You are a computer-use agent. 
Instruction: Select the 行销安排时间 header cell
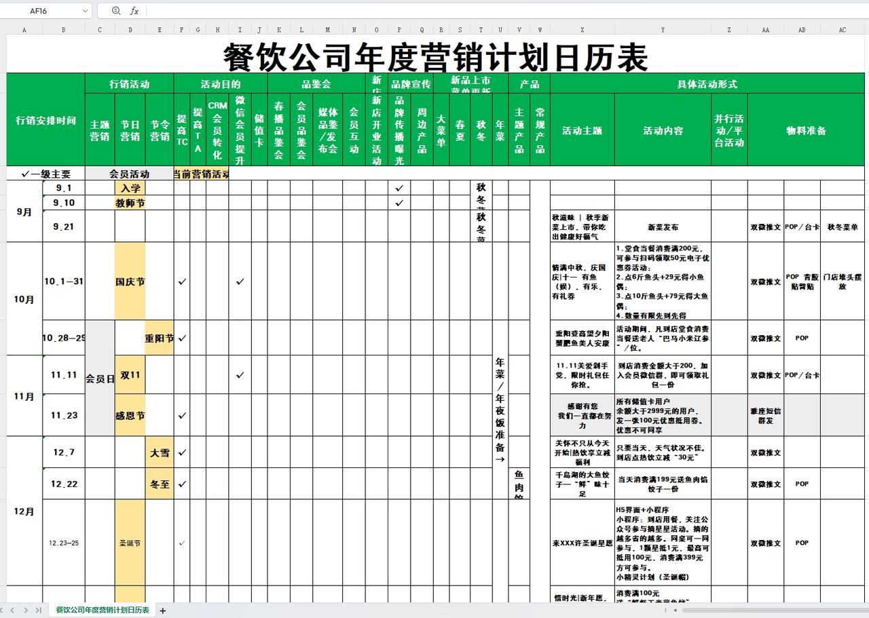(45, 119)
